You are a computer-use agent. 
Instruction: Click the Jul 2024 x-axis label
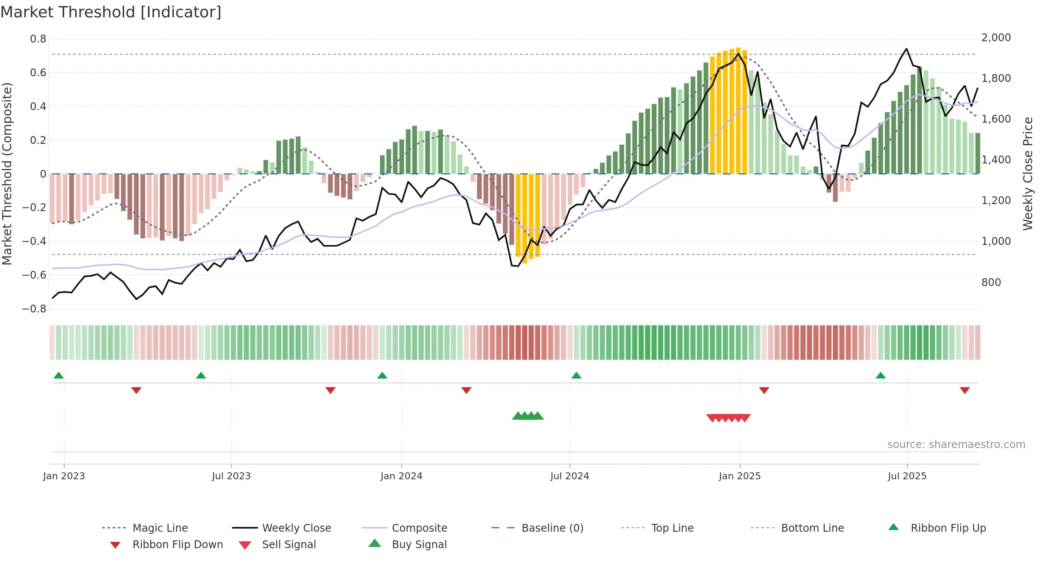(x=570, y=476)
